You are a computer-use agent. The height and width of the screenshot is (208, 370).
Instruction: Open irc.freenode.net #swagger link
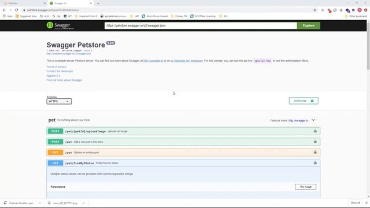point(187,61)
